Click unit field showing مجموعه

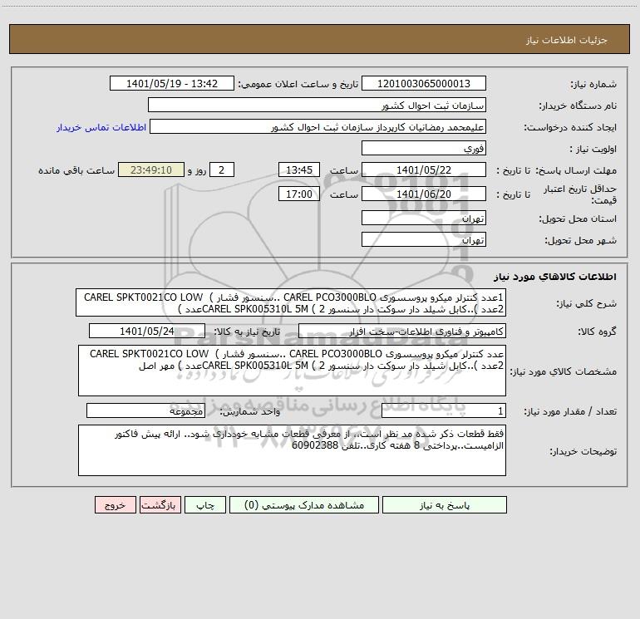point(145,411)
